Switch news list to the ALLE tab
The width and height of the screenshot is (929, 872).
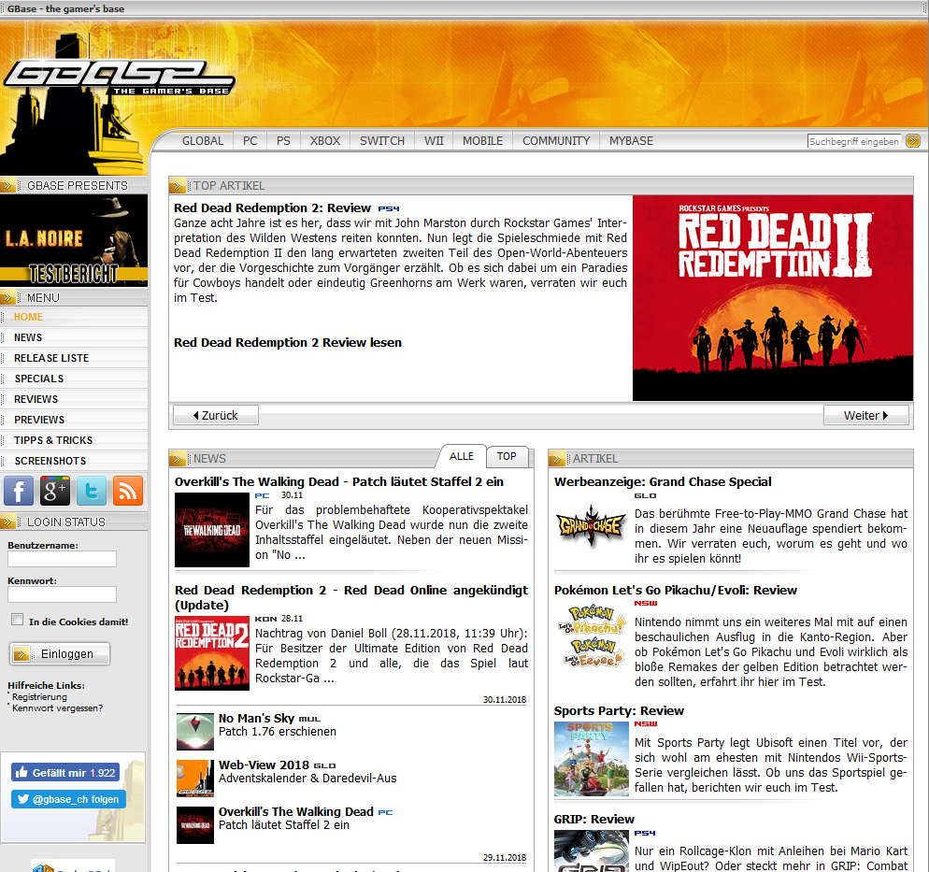pos(462,456)
